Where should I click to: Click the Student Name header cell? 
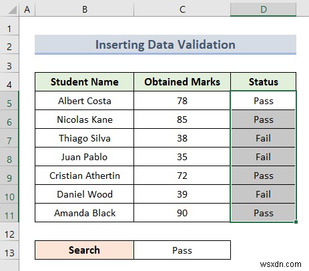85,81
